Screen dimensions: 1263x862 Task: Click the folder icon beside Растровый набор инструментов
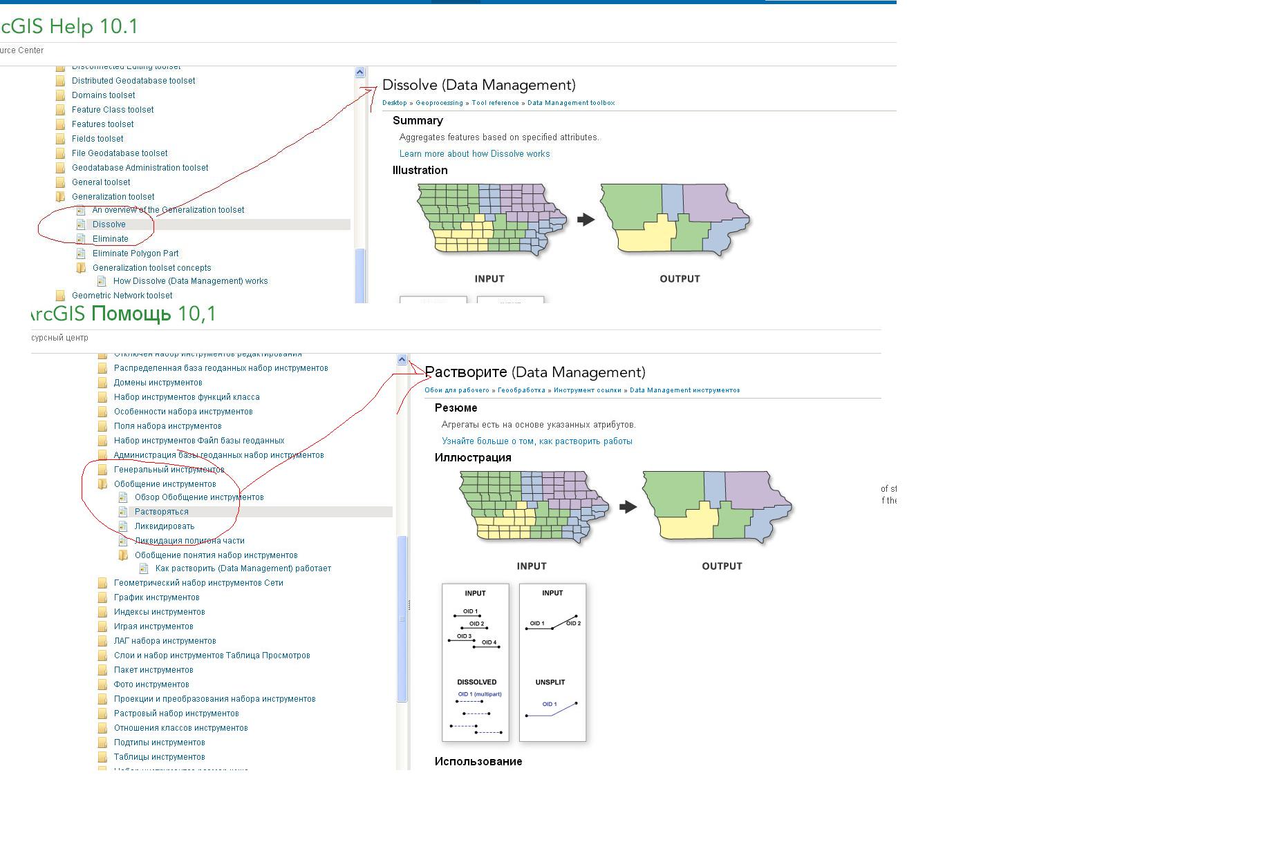point(103,713)
